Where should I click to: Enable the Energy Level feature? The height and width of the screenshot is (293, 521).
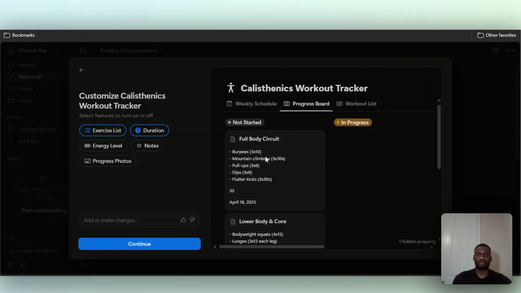pos(103,146)
